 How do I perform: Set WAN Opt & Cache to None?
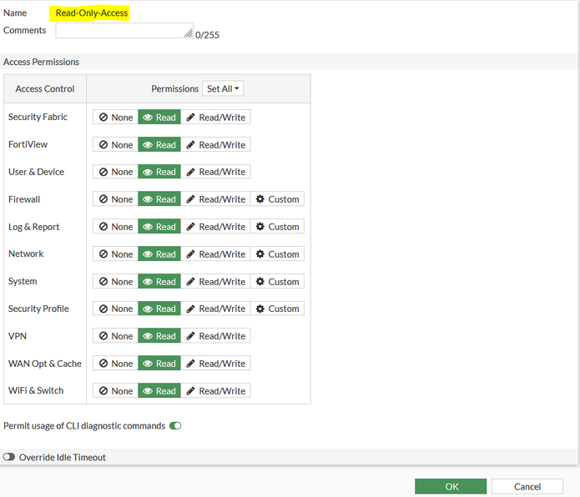pos(115,364)
